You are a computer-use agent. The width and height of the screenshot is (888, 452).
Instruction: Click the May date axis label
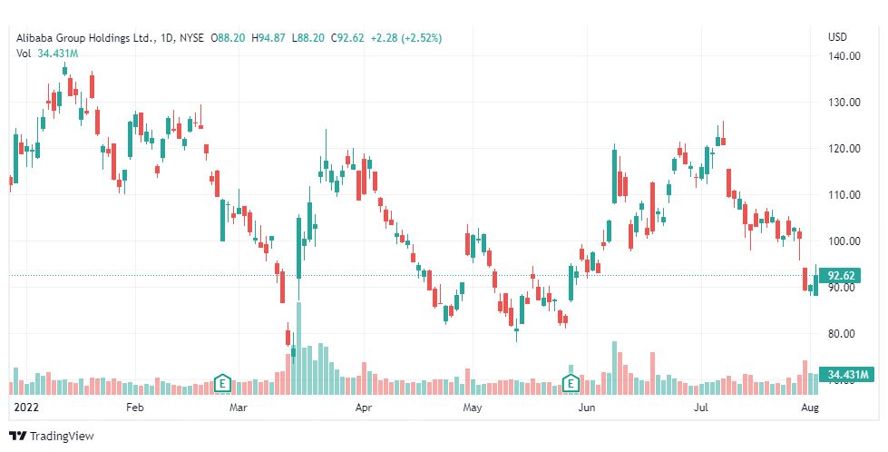(473, 408)
